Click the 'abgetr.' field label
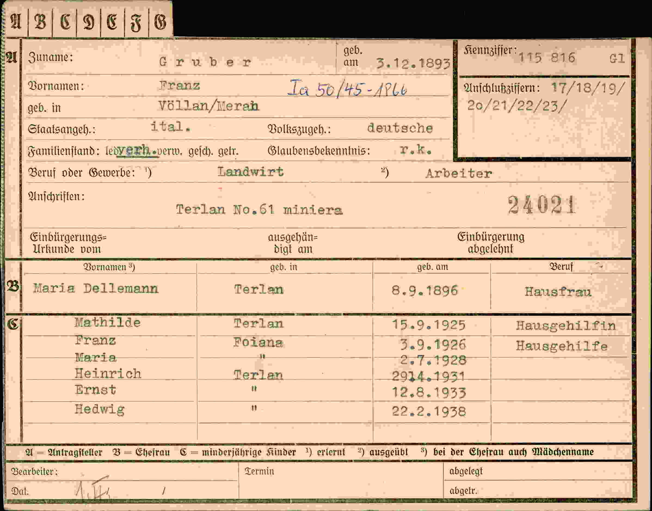The width and height of the screenshot is (652, 511). click(463, 491)
